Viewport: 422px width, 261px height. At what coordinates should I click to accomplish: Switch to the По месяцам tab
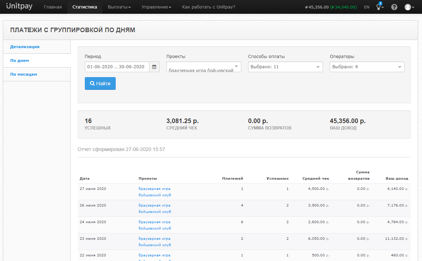[23, 74]
